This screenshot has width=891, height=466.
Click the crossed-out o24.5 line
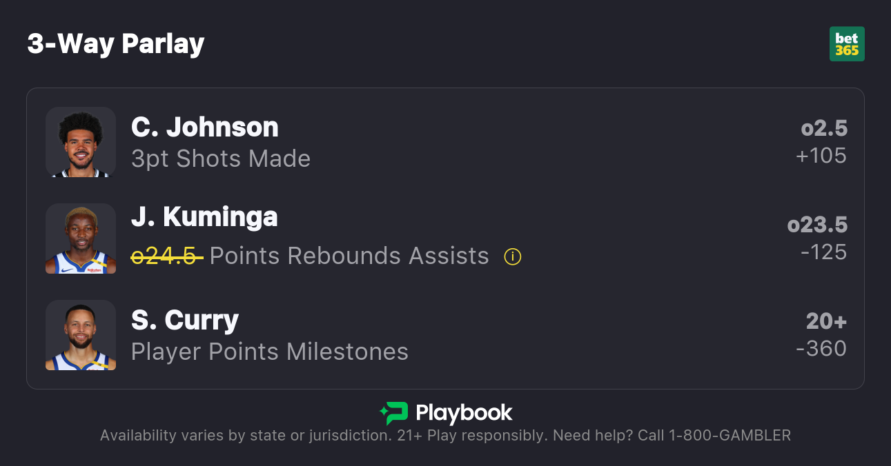(x=166, y=256)
